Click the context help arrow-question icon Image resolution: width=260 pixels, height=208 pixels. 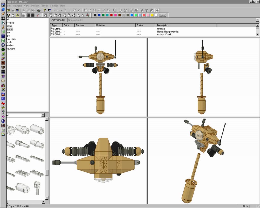tap(49, 10)
